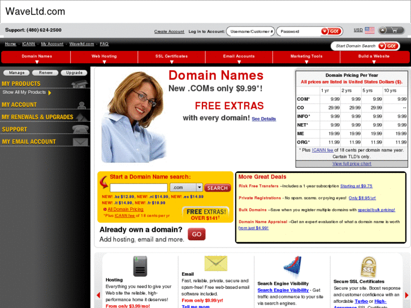This screenshot has width=411, height=308.
Task: Click the login GO! button
Action: 331,31
